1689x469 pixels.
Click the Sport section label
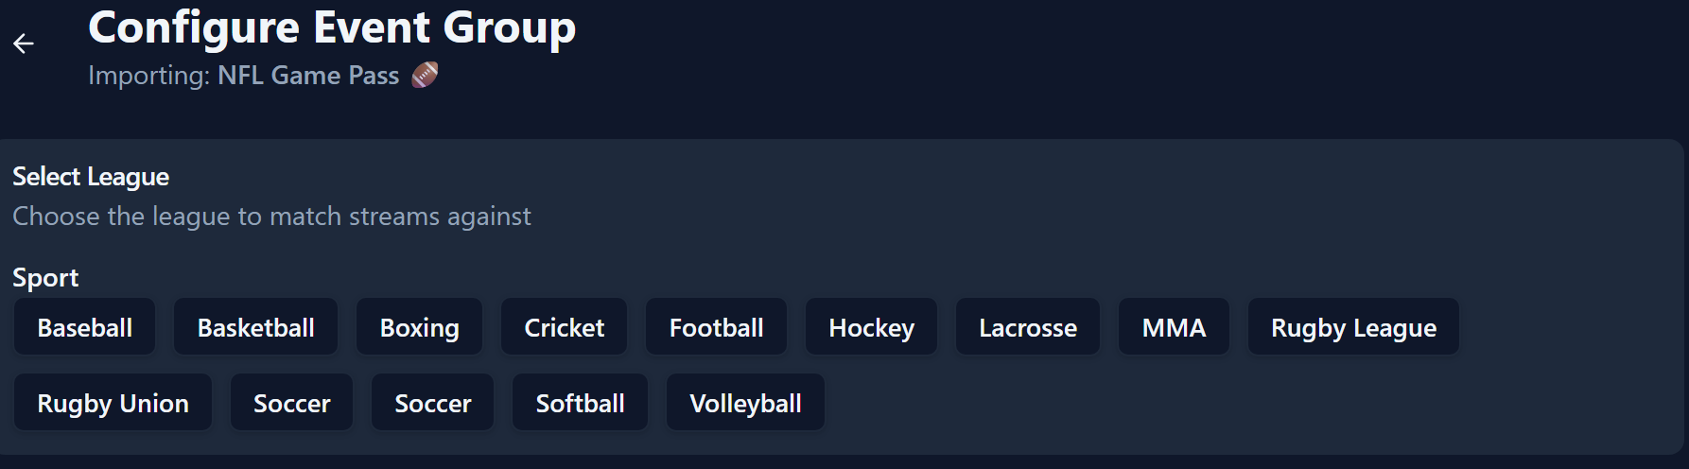45,278
